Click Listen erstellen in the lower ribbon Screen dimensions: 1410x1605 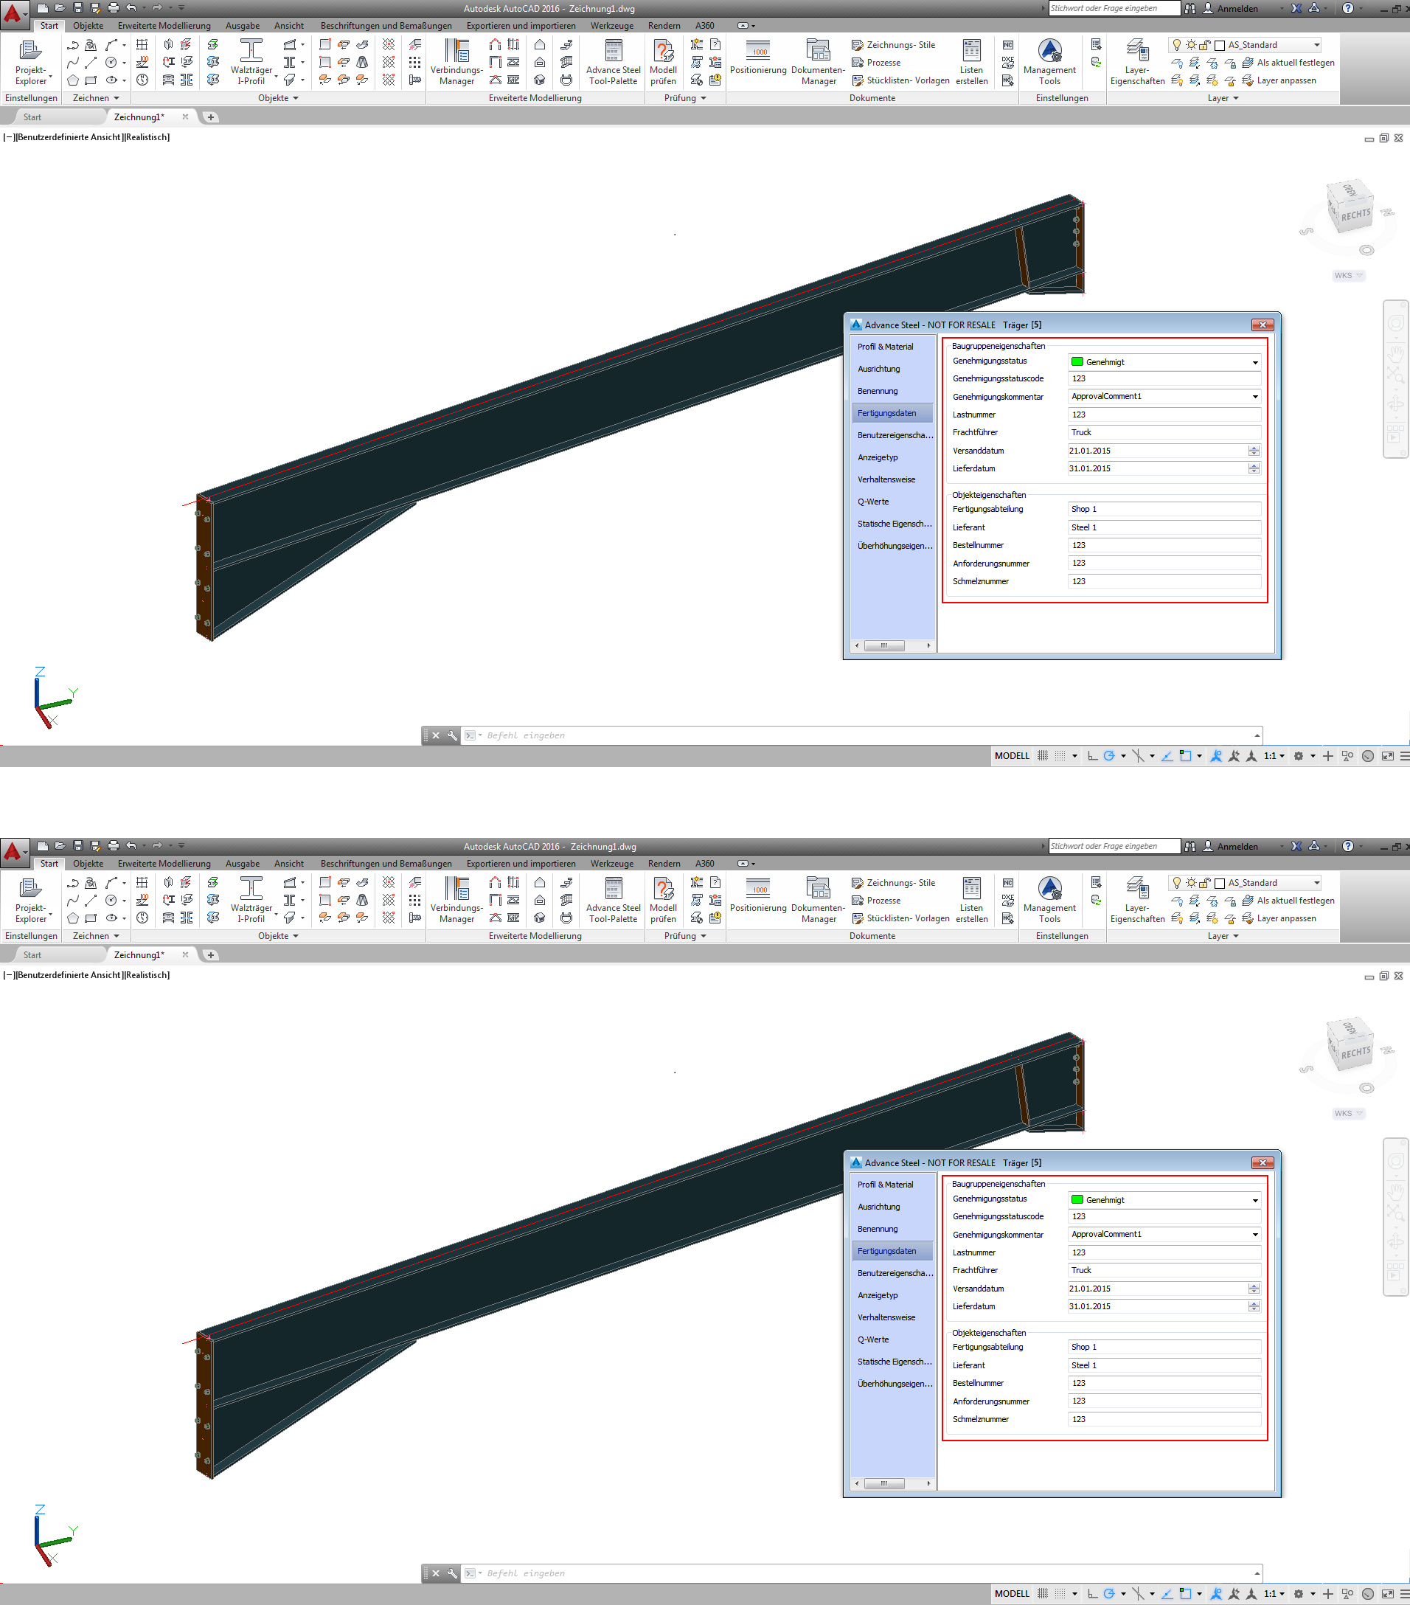click(971, 900)
